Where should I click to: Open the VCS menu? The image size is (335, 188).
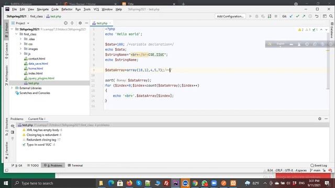[96, 9]
